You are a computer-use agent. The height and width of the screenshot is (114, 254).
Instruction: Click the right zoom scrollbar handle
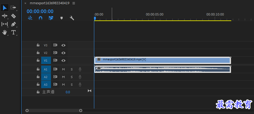pos(81,110)
